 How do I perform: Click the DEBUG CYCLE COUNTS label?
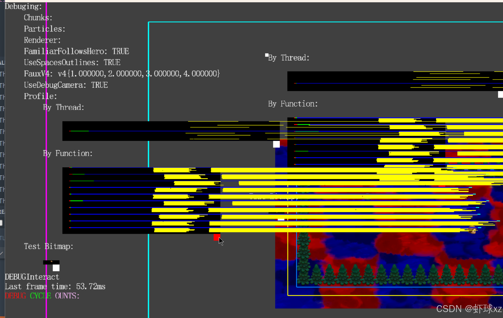point(42,296)
